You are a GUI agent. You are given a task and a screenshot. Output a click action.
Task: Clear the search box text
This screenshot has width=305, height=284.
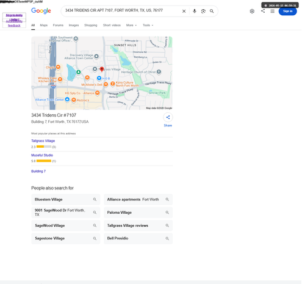(184, 11)
